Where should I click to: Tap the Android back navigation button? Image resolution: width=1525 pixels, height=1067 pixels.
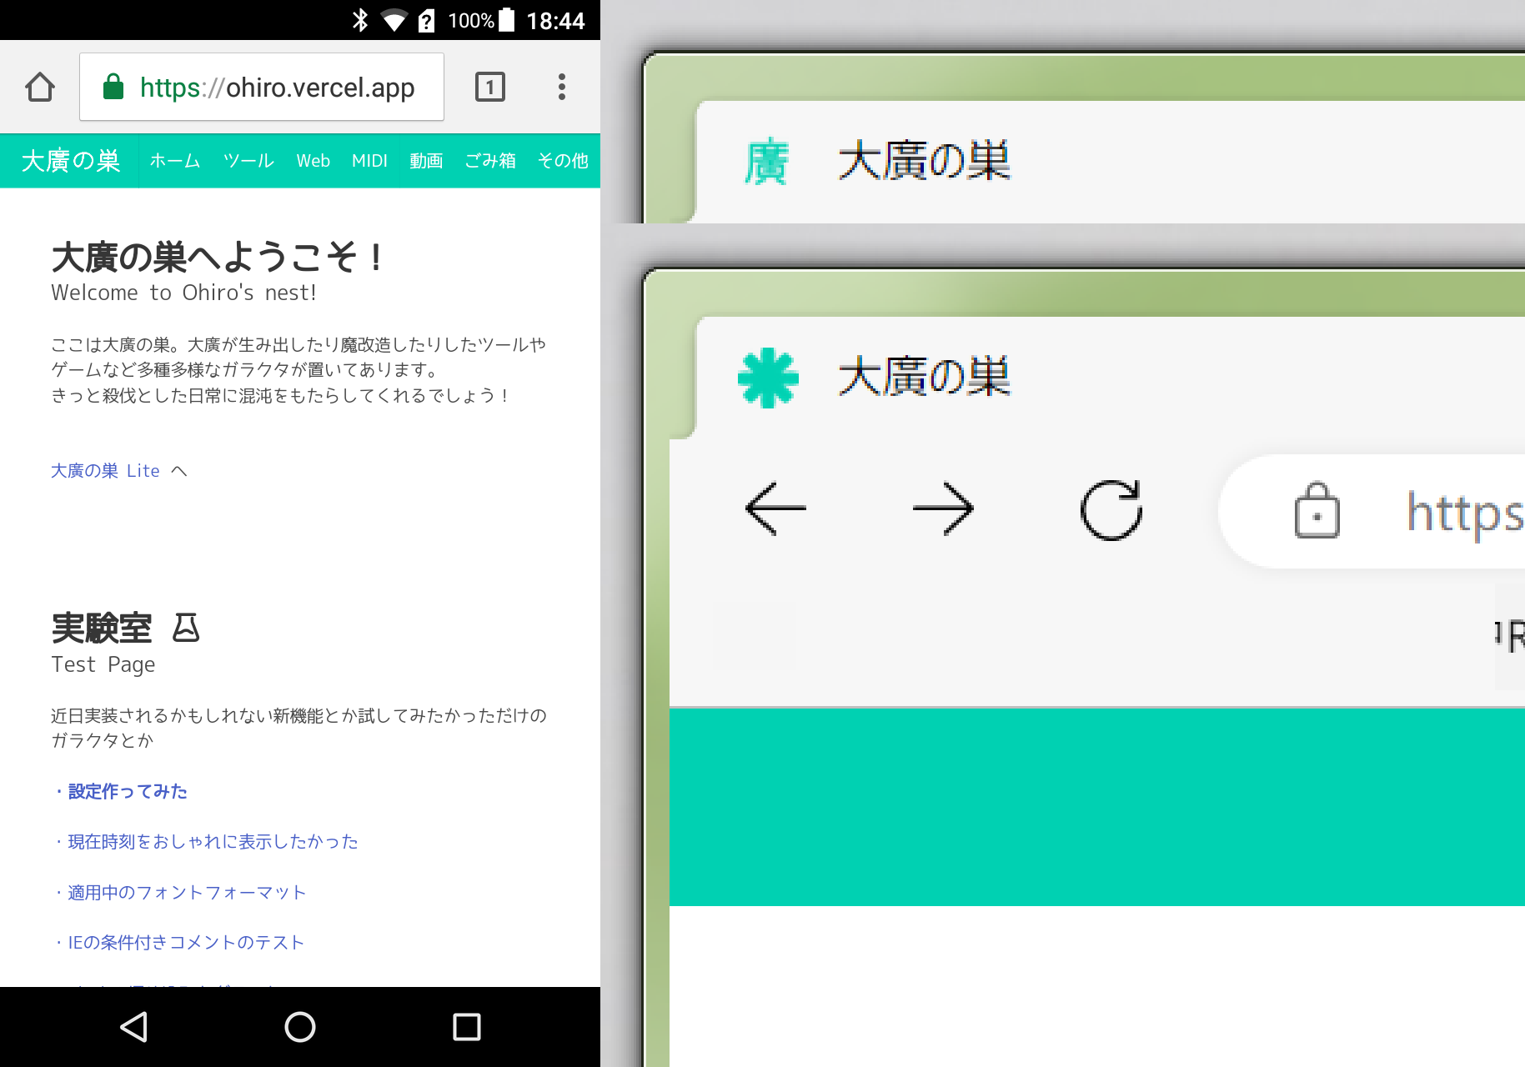[133, 1026]
